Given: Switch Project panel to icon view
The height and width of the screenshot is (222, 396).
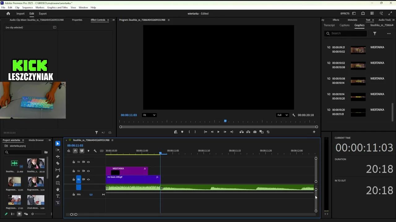Looking at the screenshot, I should click(19, 214).
